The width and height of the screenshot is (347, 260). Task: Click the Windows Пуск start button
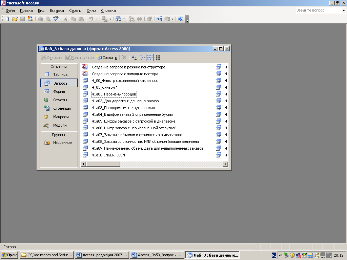pyautogui.click(x=9, y=255)
